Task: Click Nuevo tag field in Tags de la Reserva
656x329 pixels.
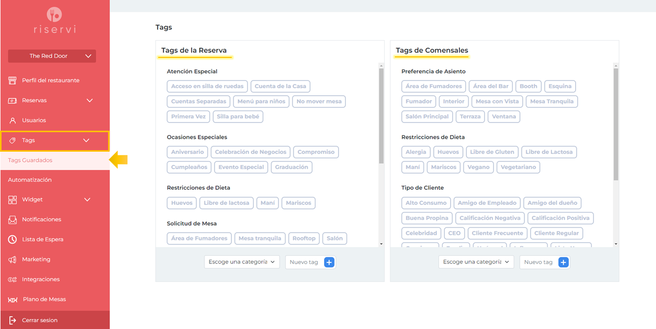Action: pyautogui.click(x=304, y=262)
